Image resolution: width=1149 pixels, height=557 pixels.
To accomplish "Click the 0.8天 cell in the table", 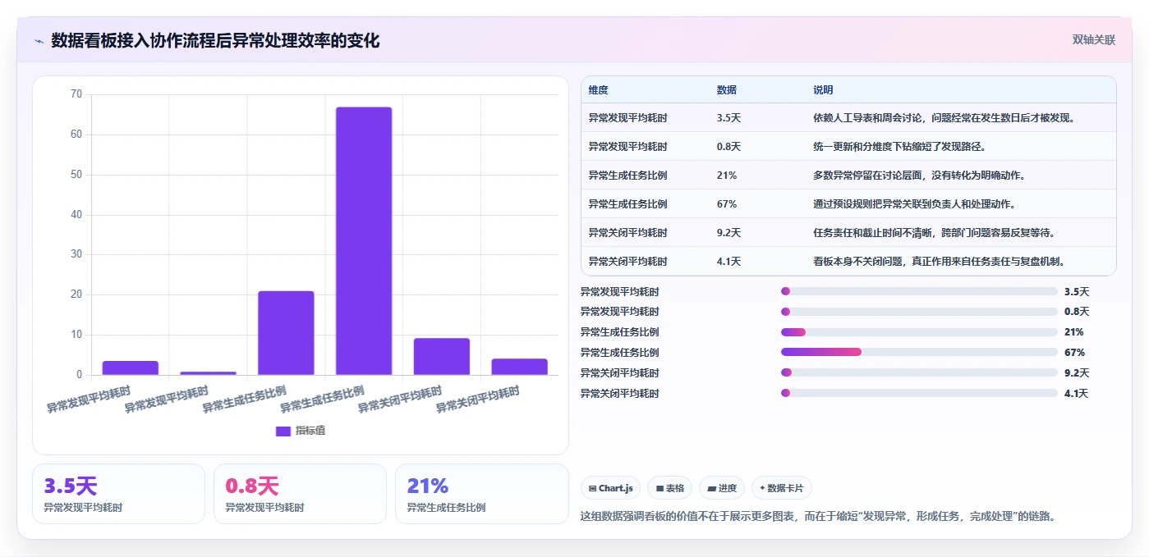I will point(728,147).
